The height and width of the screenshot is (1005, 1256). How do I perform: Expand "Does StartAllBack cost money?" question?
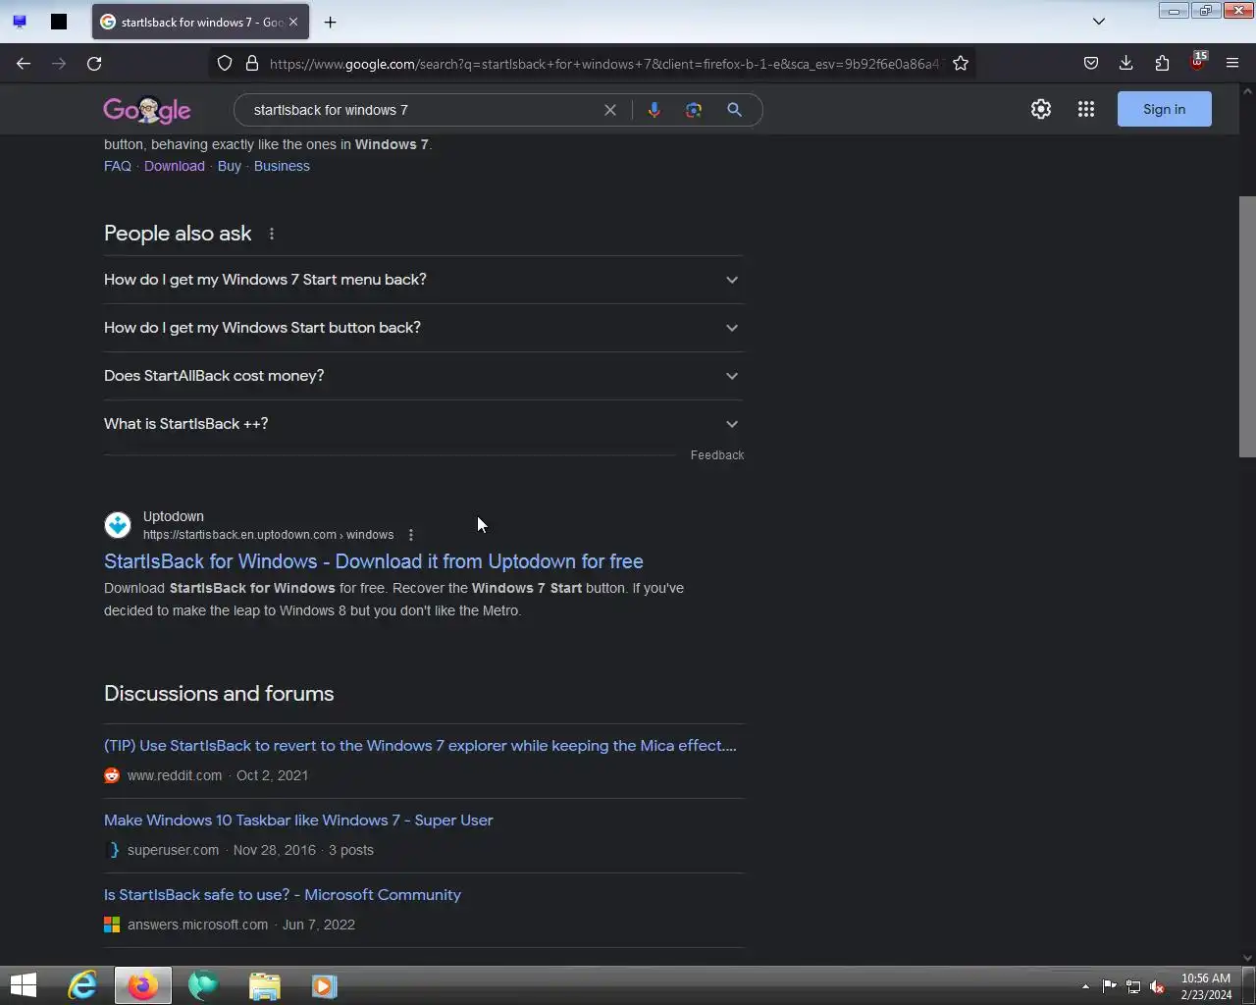pyautogui.click(x=424, y=376)
